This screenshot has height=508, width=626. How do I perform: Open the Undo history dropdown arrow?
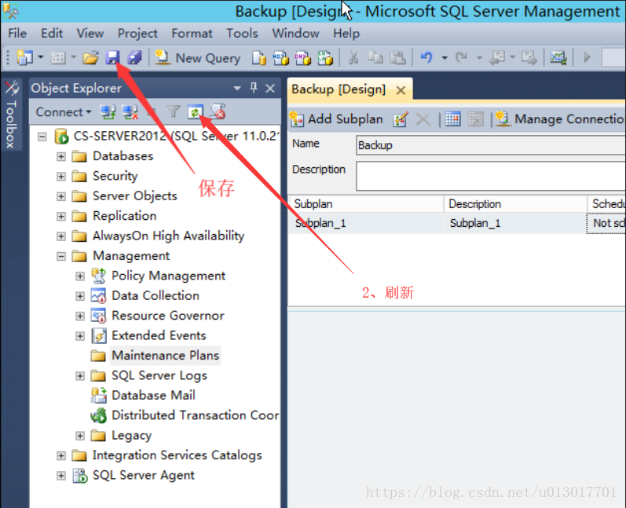coord(445,58)
